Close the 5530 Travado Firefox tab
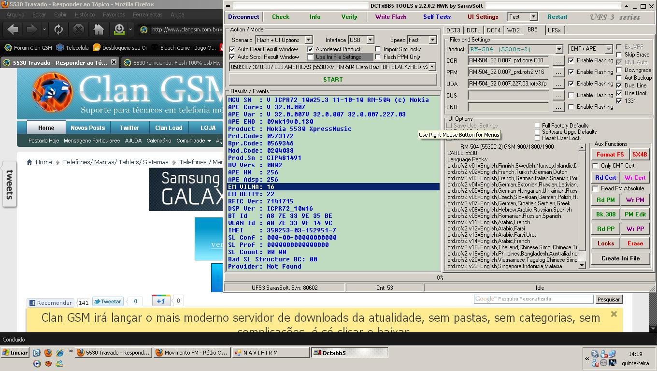 (x=114, y=62)
